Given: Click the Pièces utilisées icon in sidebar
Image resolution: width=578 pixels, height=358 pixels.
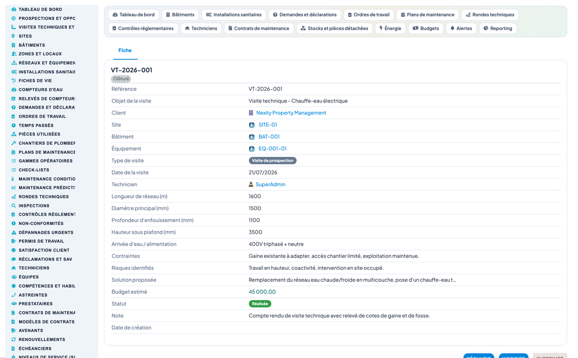Looking at the screenshot, I should 13,134.
